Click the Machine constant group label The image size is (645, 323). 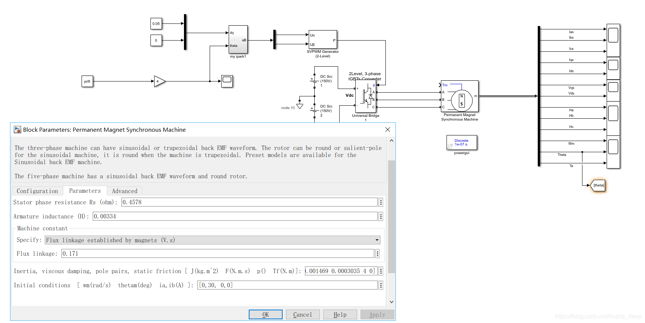(x=42, y=228)
